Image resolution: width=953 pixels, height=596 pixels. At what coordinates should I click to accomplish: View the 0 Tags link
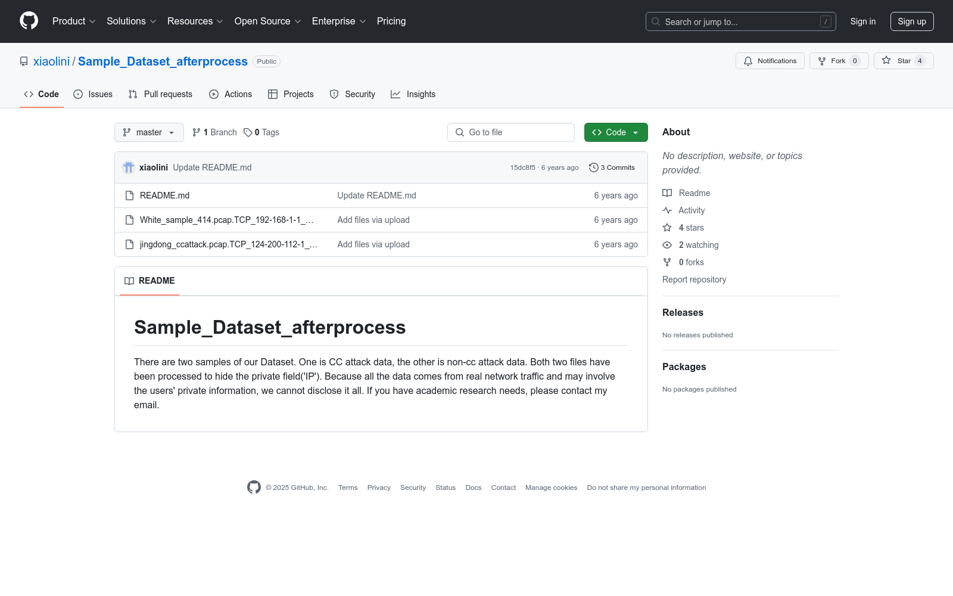[x=261, y=132]
